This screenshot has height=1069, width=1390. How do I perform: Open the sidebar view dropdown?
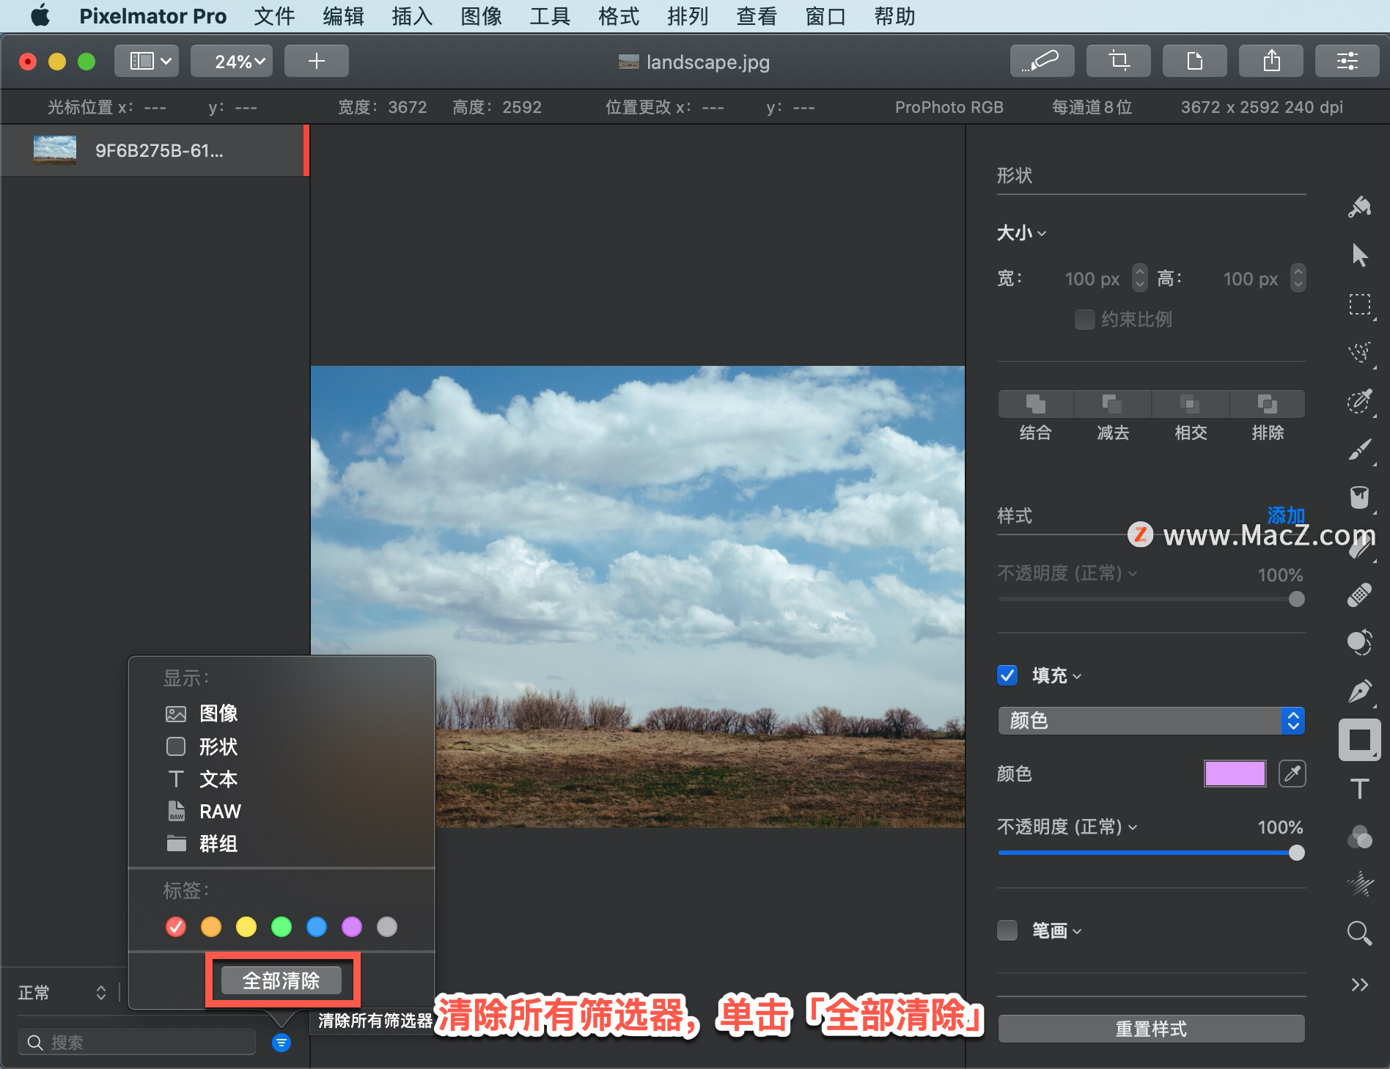click(x=147, y=61)
